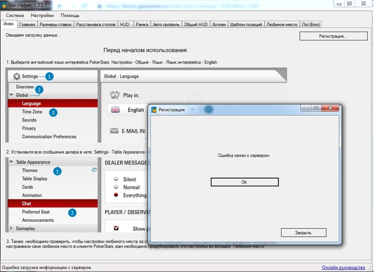
Task: Open the Система menu
Action: [15, 15]
